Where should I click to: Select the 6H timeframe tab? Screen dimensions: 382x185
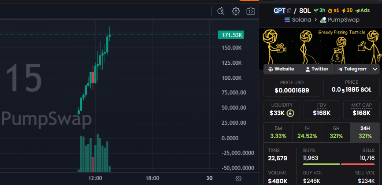[x=336, y=133]
